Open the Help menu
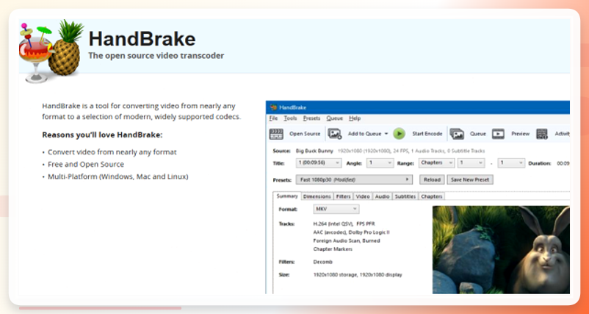The height and width of the screenshot is (314, 589). click(355, 118)
